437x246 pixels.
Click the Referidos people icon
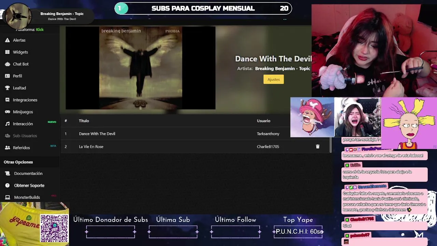point(7,148)
